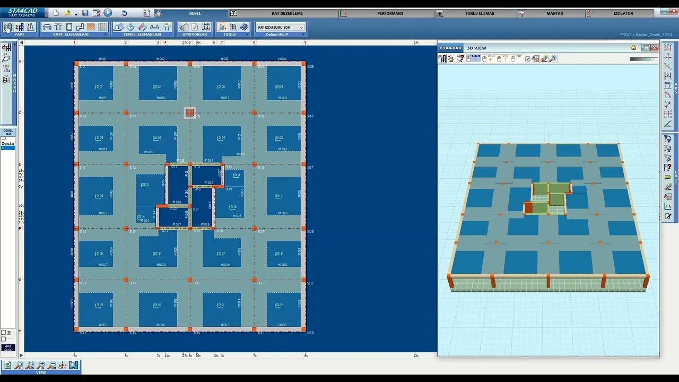Expand the Online HELP group arrow
Viewport: 679px width, 382px height.
point(303,34)
